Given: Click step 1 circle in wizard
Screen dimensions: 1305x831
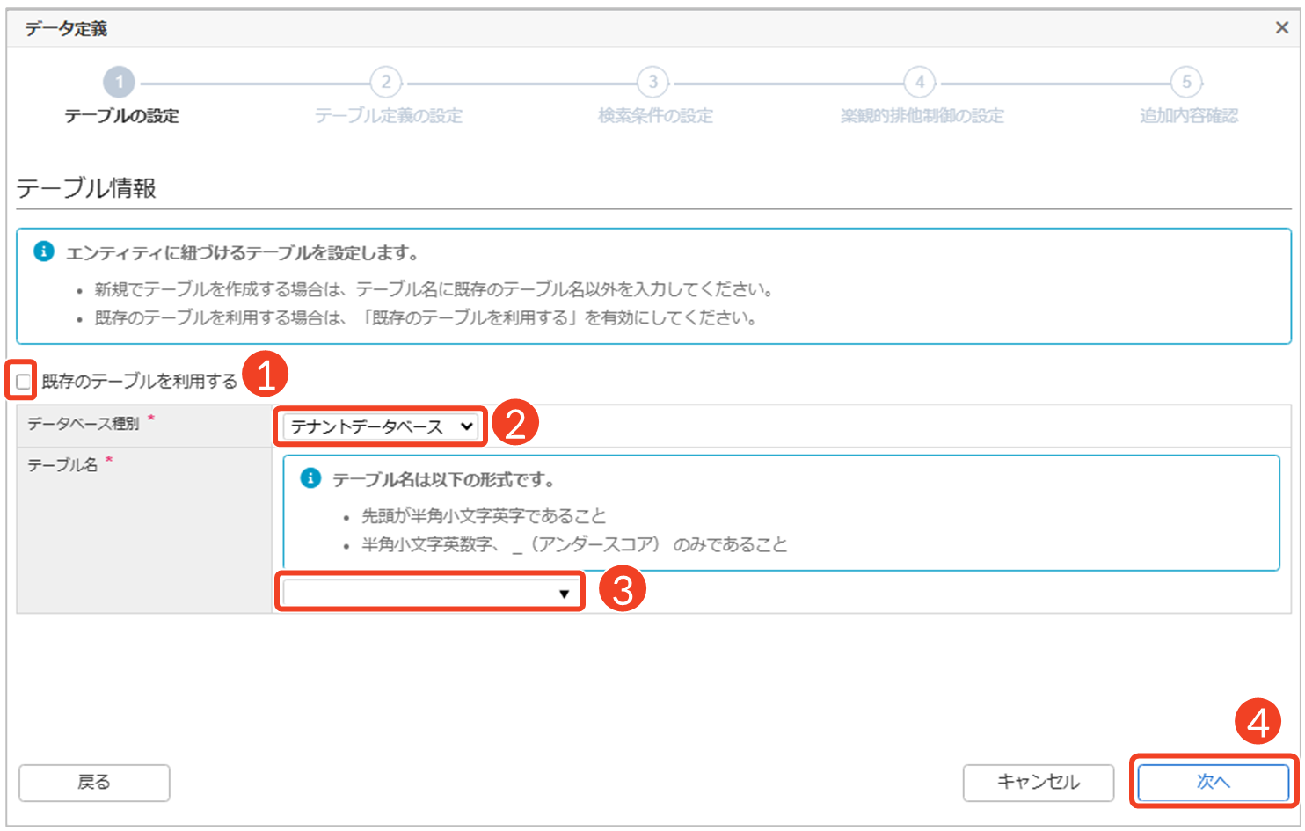Looking at the screenshot, I should 120,83.
